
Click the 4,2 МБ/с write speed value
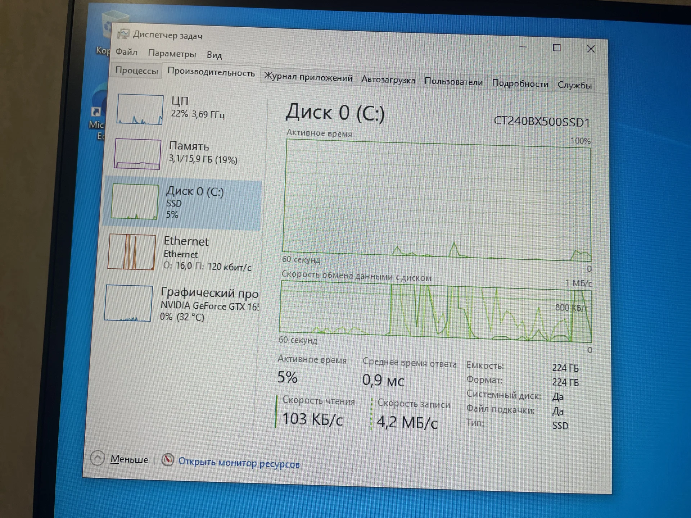407,422
